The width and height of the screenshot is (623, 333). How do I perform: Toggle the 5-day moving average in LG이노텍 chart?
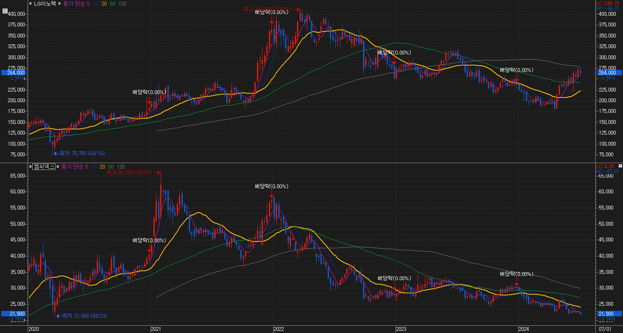coord(89,3)
